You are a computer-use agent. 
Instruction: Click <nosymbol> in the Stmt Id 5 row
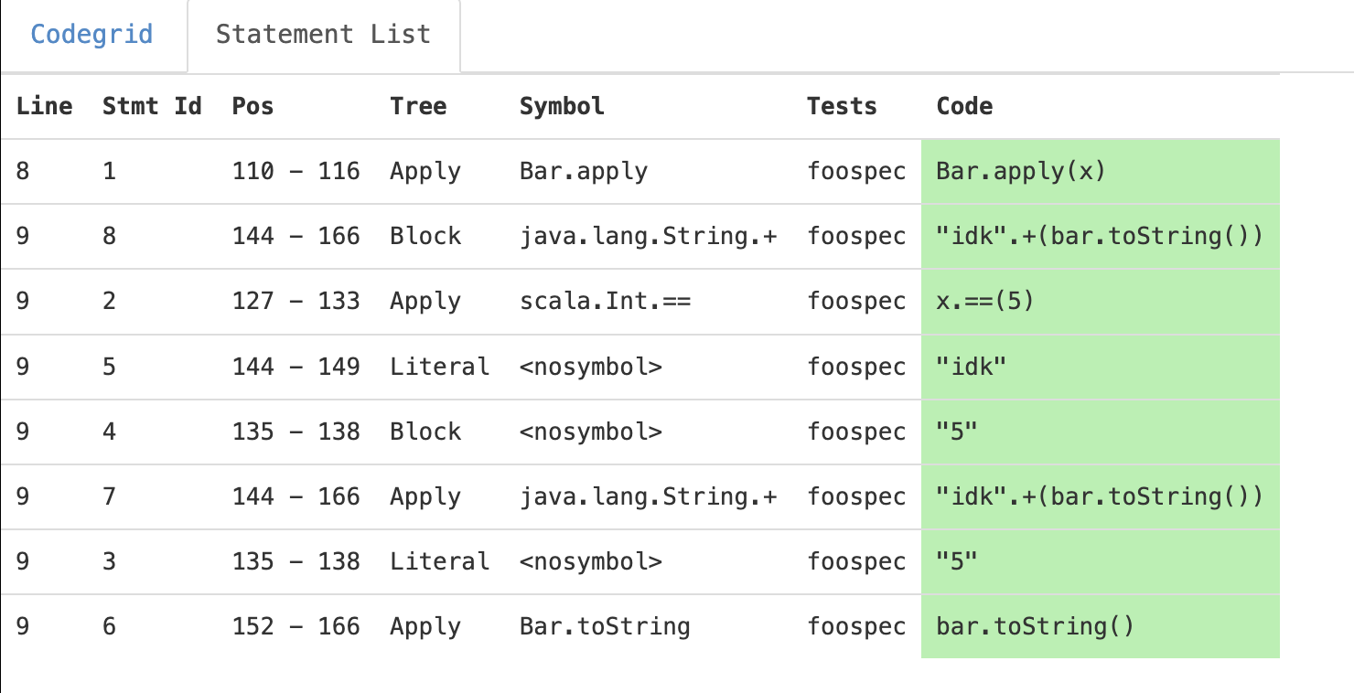tap(591, 367)
